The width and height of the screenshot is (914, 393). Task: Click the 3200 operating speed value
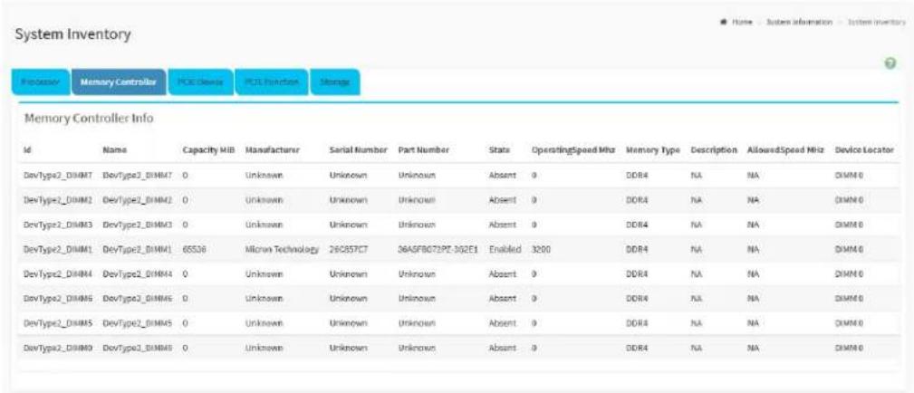(542, 249)
